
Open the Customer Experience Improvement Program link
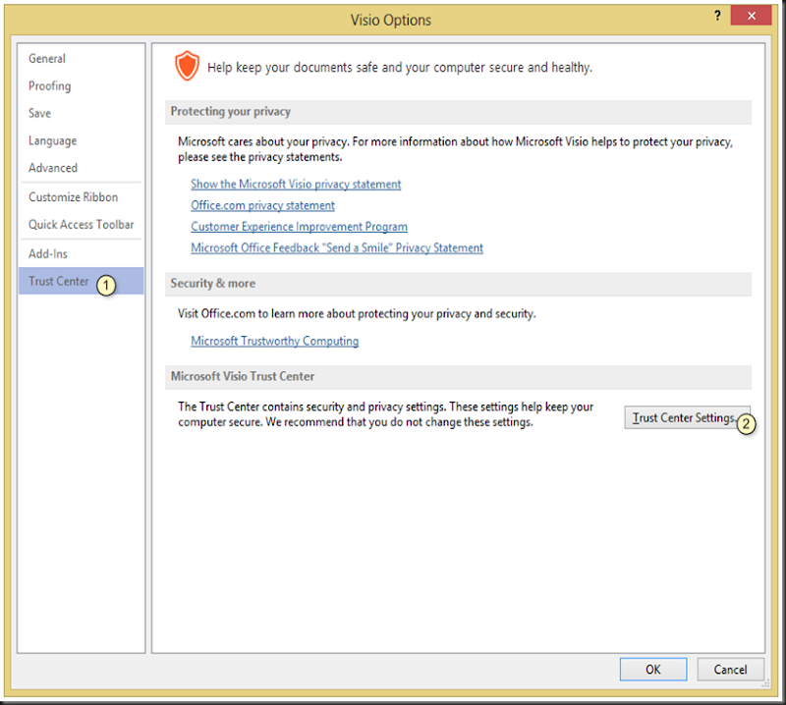[x=299, y=227]
